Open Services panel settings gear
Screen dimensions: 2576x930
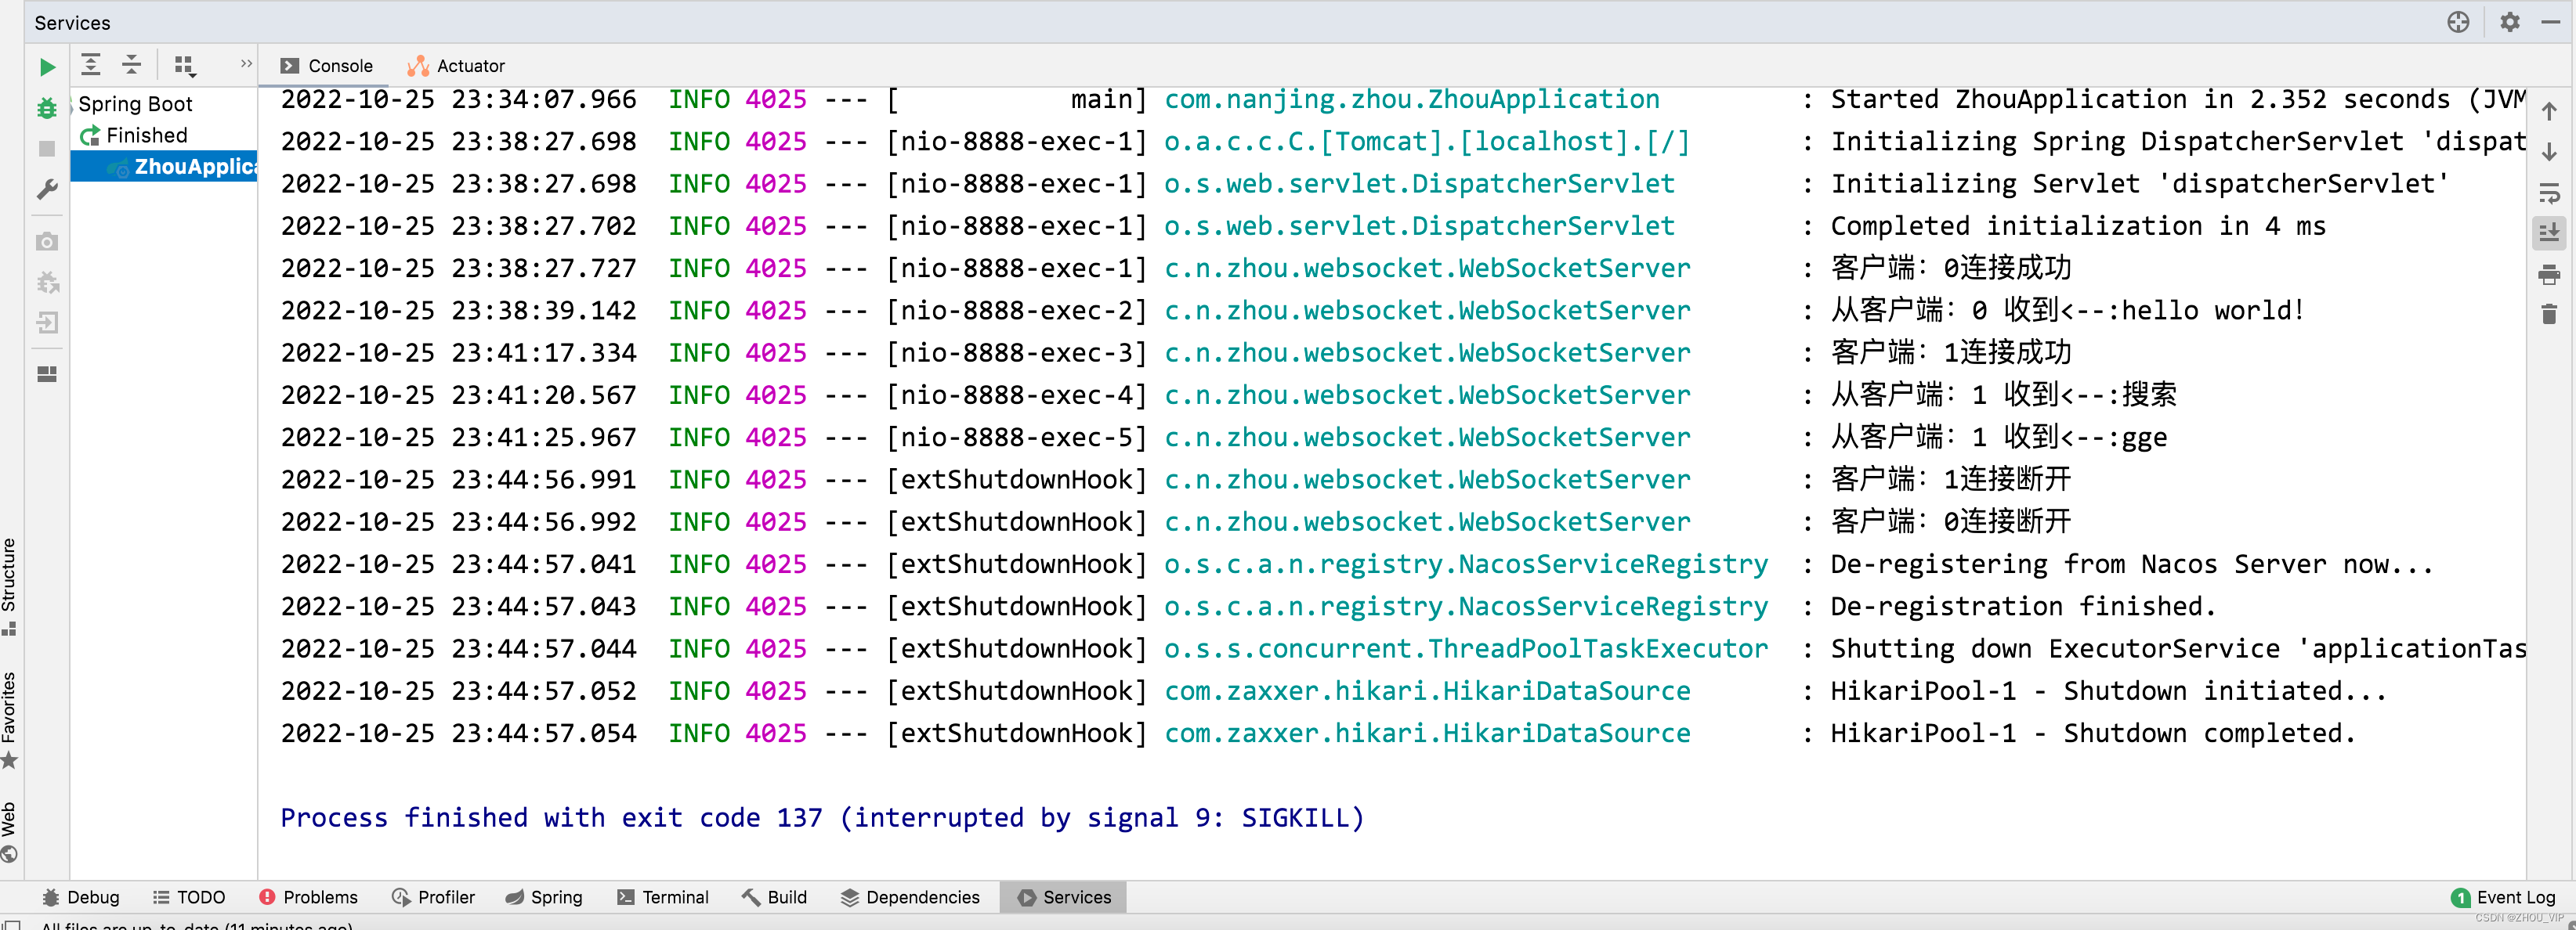pos(2509,22)
